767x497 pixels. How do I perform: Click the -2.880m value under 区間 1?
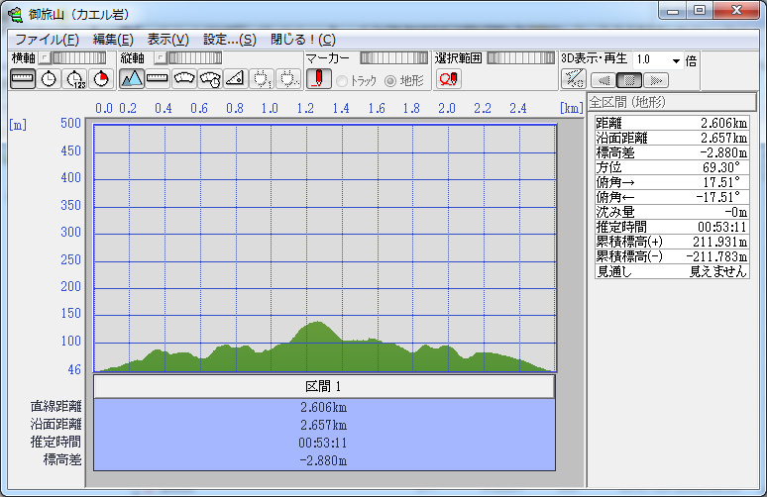pos(323,460)
